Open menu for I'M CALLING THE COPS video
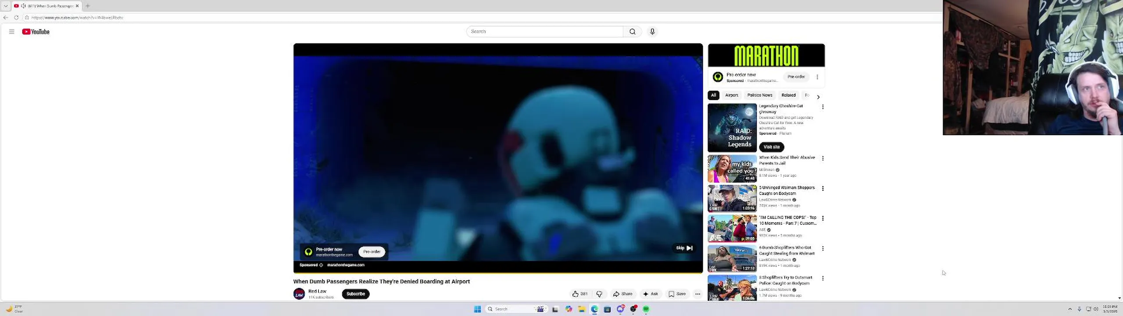 [x=823, y=219]
